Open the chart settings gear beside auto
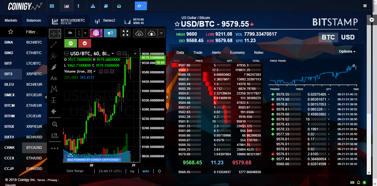377x186 pixels. (x=159, y=171)
